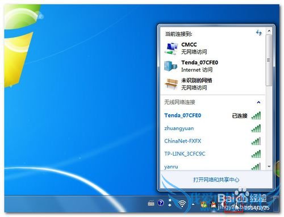Click the 已连接 status label
Viewport: 284px width, 217px height.
[240, 116]
